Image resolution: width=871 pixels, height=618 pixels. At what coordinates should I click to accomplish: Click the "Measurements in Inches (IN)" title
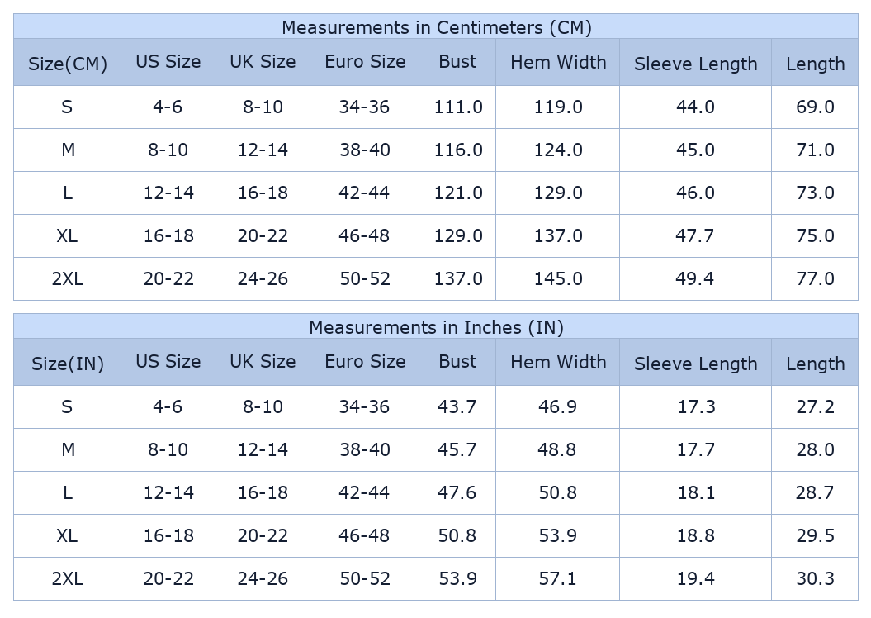(436, 327)
